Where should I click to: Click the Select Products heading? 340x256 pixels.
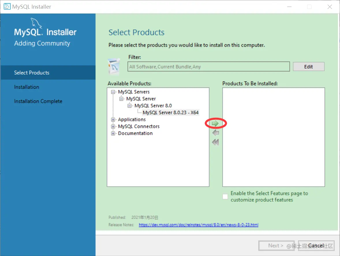(x=137, y=32)
